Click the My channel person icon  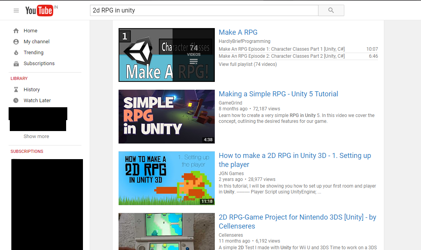(16, 42)
